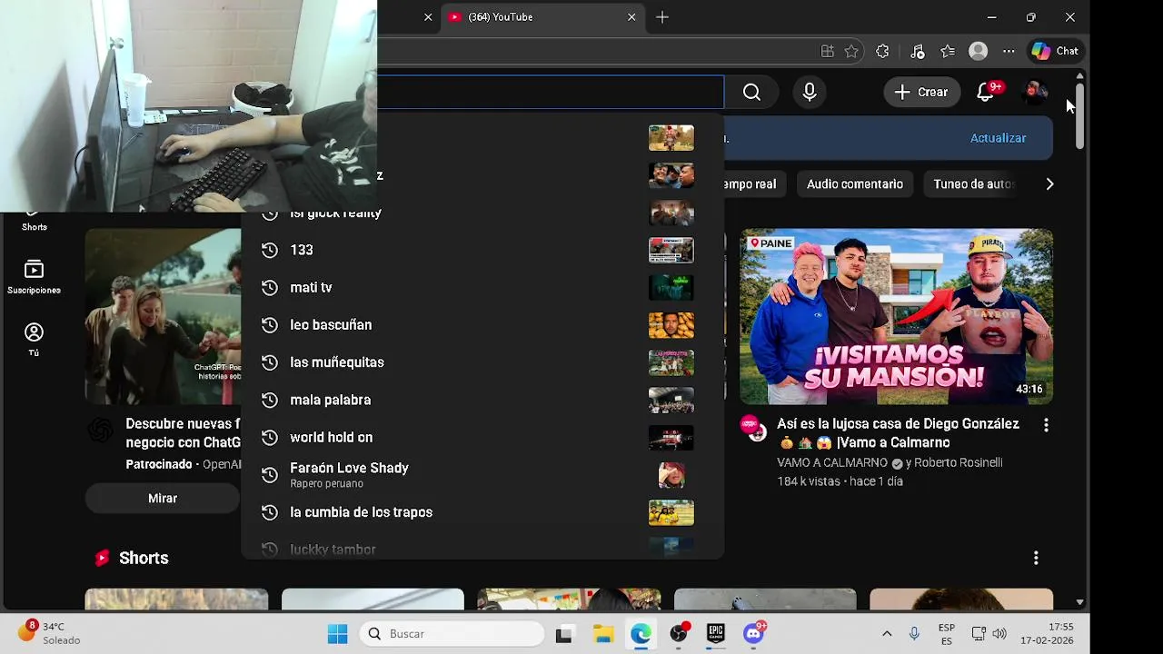Open browser extensions puzzle icon
Screen dimensions: 1163x654
882,52
